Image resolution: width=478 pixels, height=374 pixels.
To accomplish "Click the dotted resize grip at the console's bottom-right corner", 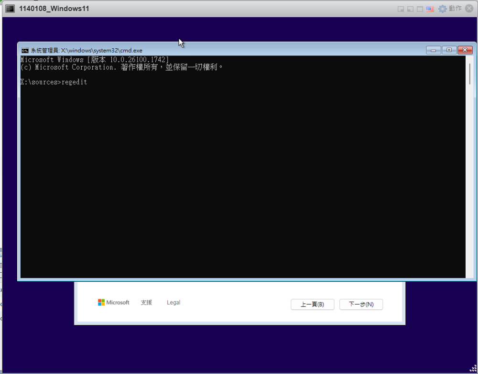I will [473, 369].
